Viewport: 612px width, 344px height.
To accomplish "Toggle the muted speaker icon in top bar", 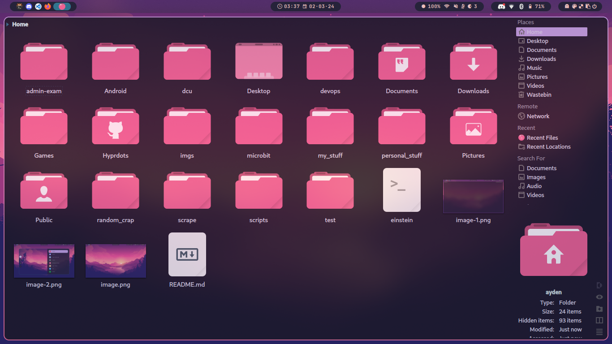I will (x=456, y=6).
